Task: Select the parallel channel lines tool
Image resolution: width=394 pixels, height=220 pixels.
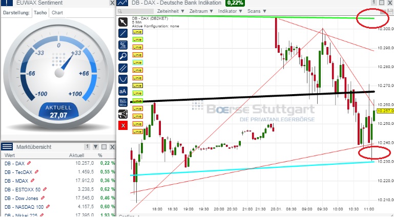Action: (123, 68)
